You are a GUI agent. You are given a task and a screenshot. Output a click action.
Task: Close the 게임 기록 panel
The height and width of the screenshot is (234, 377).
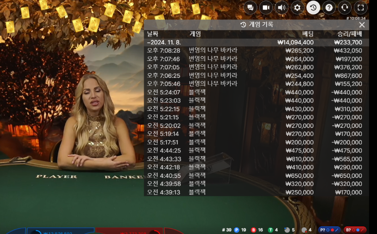362,25
